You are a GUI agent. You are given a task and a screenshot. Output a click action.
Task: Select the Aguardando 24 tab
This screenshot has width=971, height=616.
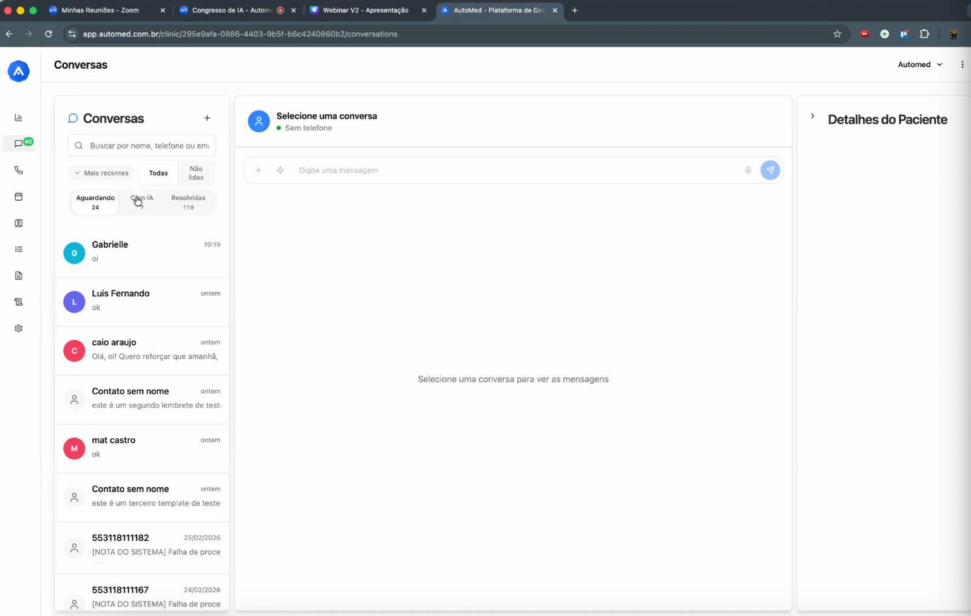(x=95, y=202)
